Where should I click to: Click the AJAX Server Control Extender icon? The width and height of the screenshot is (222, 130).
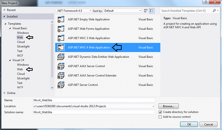tap(61, 75)
